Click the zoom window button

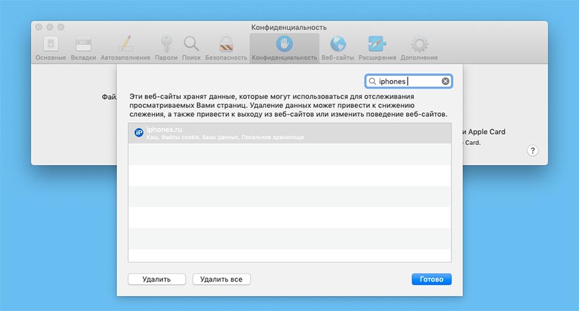coord(61,27)
